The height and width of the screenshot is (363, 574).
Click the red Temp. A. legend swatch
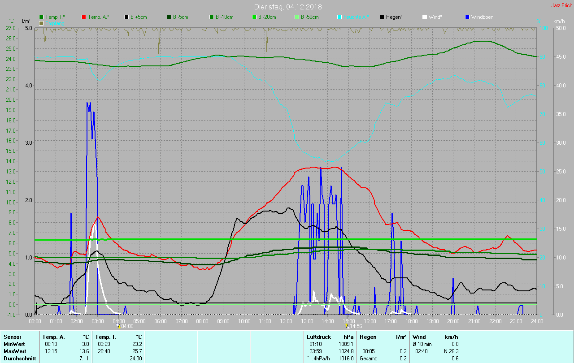[x=84, y=17]
